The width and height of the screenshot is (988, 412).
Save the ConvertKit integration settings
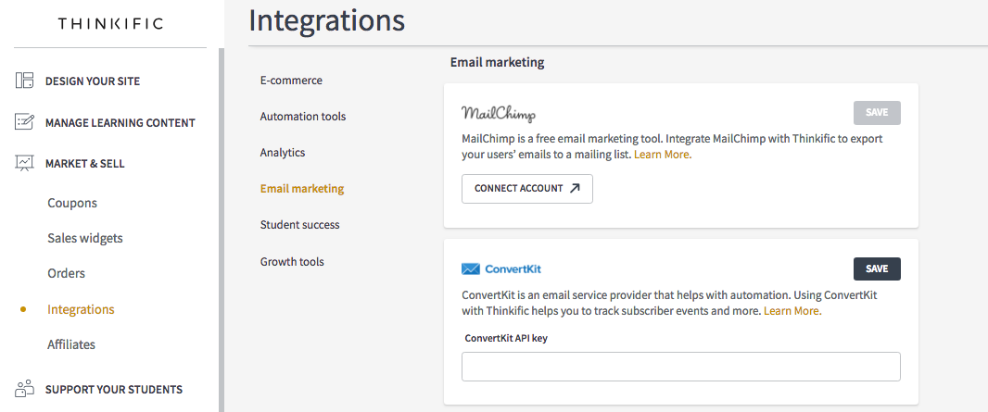tap(877, 268)
